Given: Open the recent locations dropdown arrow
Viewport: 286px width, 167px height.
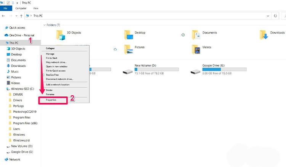Looking at the screenshot, I should coord(16,16).
